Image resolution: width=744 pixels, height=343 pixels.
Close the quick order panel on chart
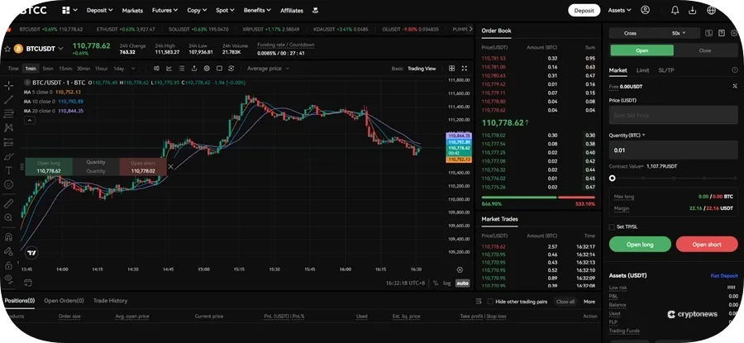click(x=170, y=166)
